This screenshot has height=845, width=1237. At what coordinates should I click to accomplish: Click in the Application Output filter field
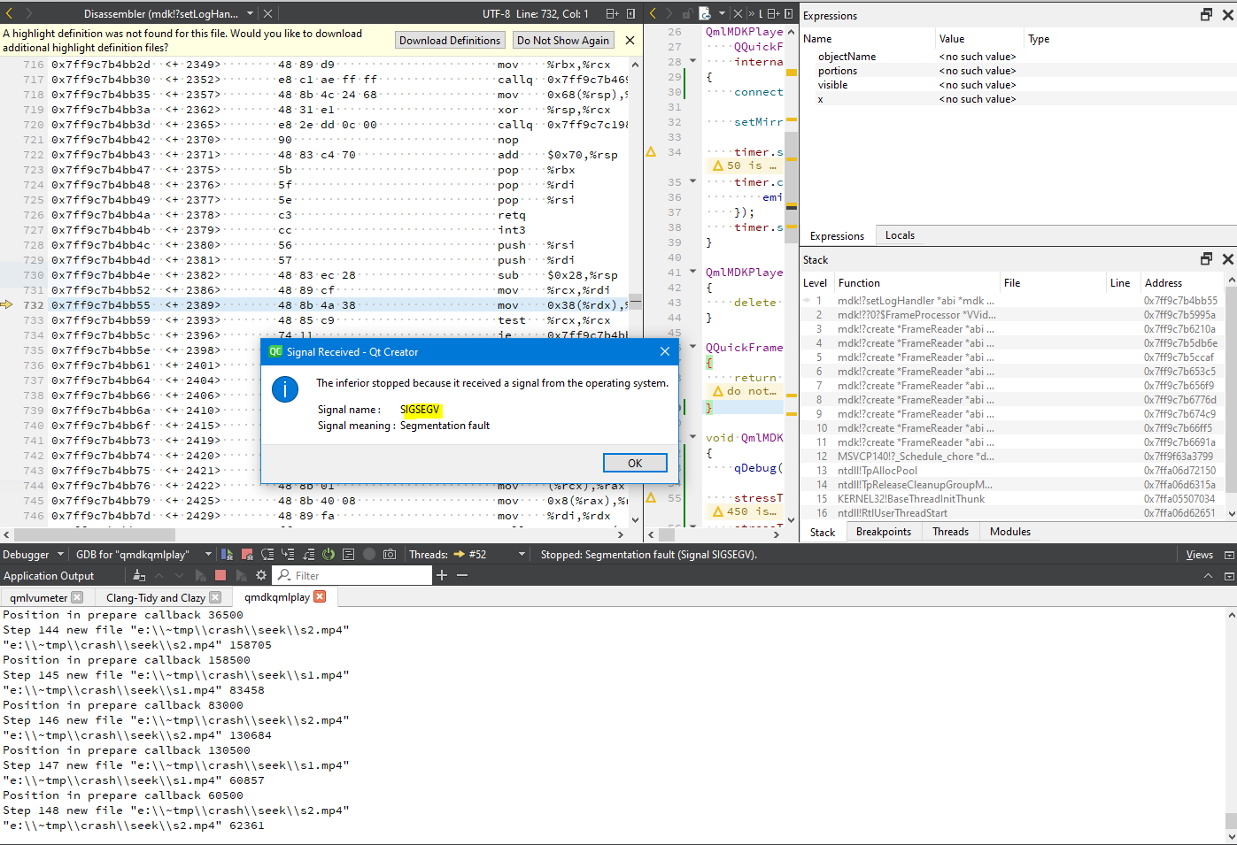pyautogui.click(x=352, y=575)
